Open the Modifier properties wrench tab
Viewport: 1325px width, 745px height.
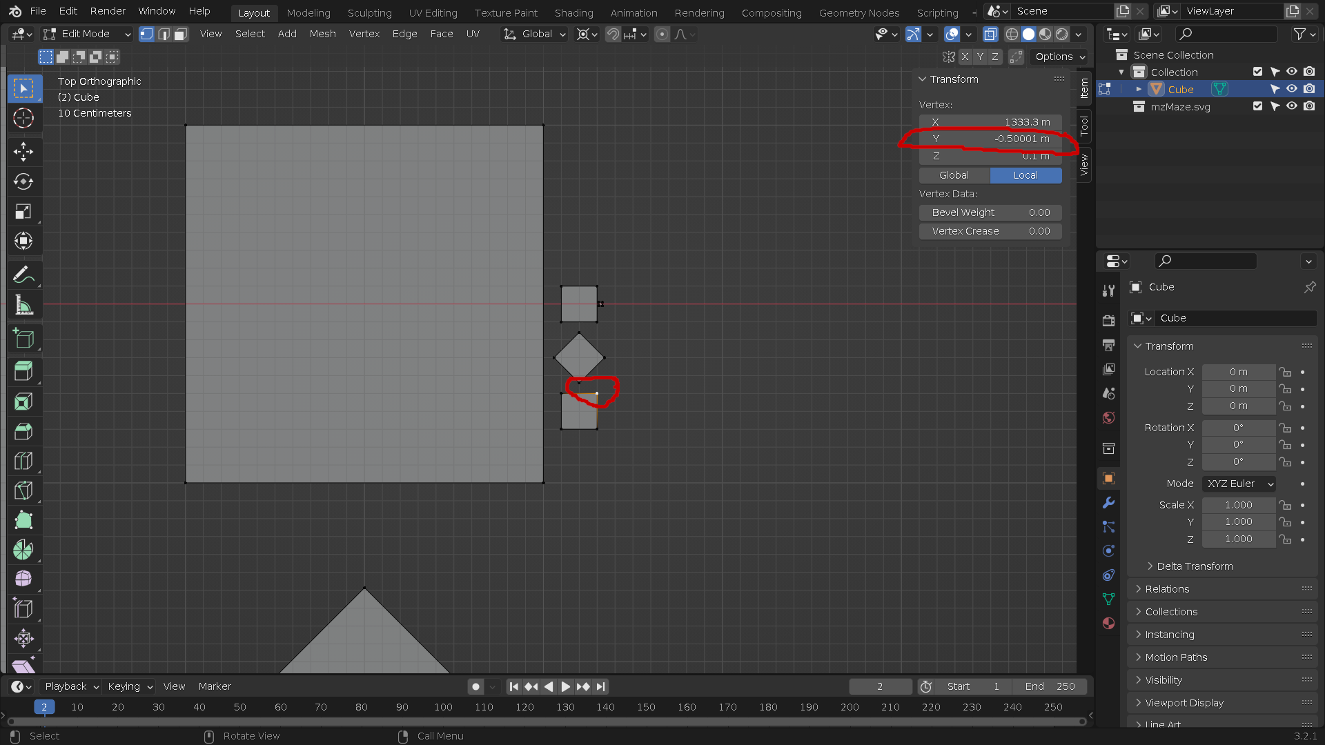click(x=1108, y=503)
